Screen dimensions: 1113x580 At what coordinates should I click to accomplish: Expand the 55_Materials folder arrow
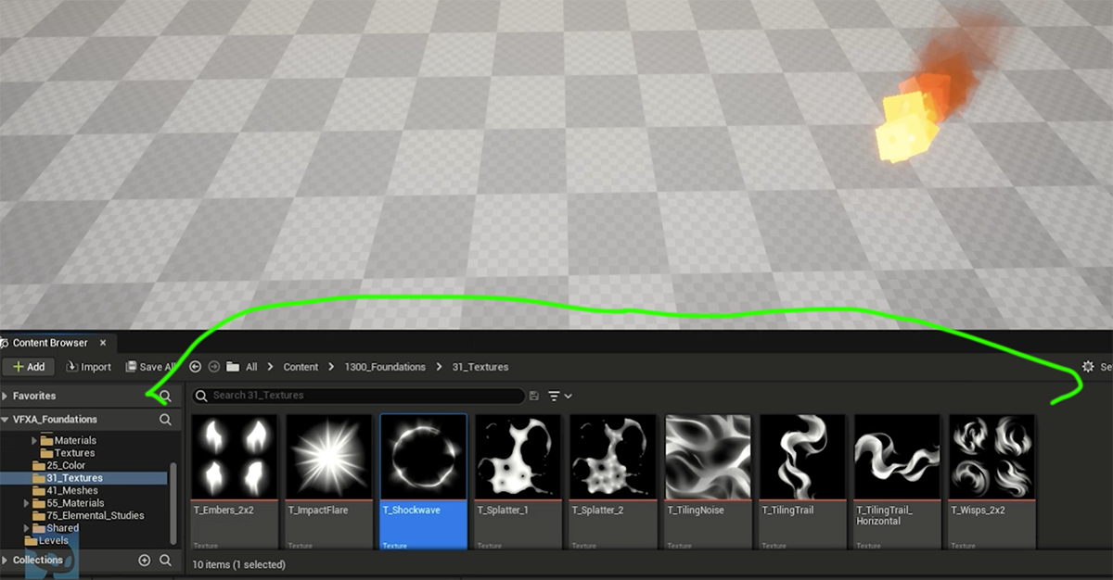click(x=26, y=503)
